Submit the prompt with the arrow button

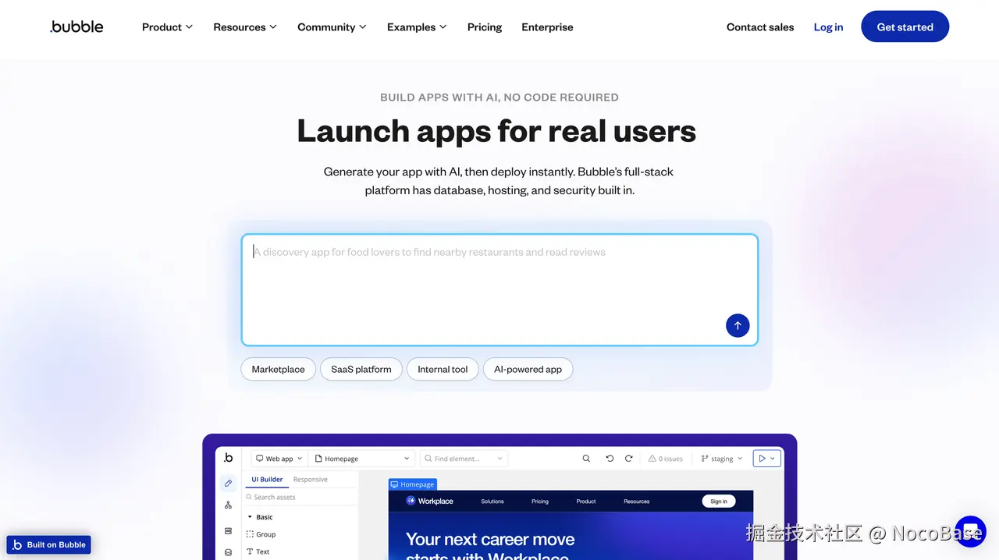(738, 325)
